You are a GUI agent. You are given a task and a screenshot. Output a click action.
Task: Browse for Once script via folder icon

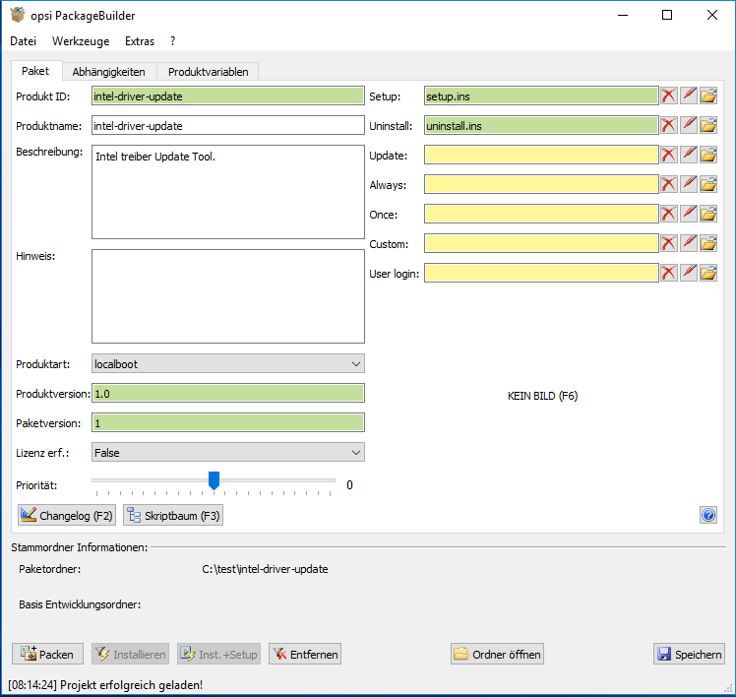coord(708,215)
